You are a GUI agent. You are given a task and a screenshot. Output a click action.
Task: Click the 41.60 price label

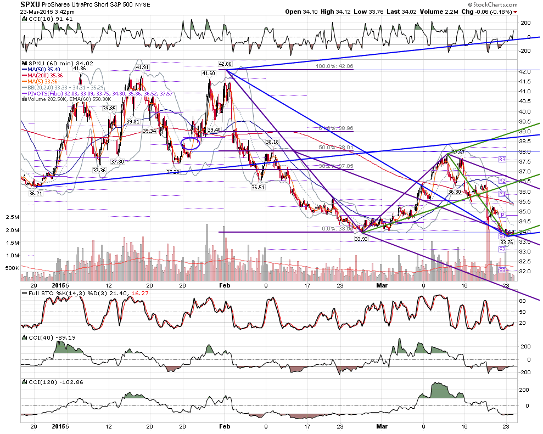[x=209, y=74]
